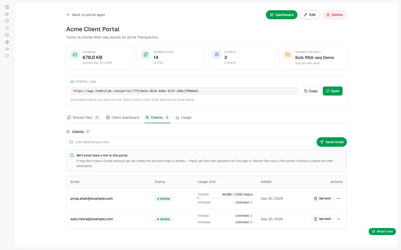This screenshot has width=401, height=250.
Task: Open the Usage tab
Action: coord(183,117)
